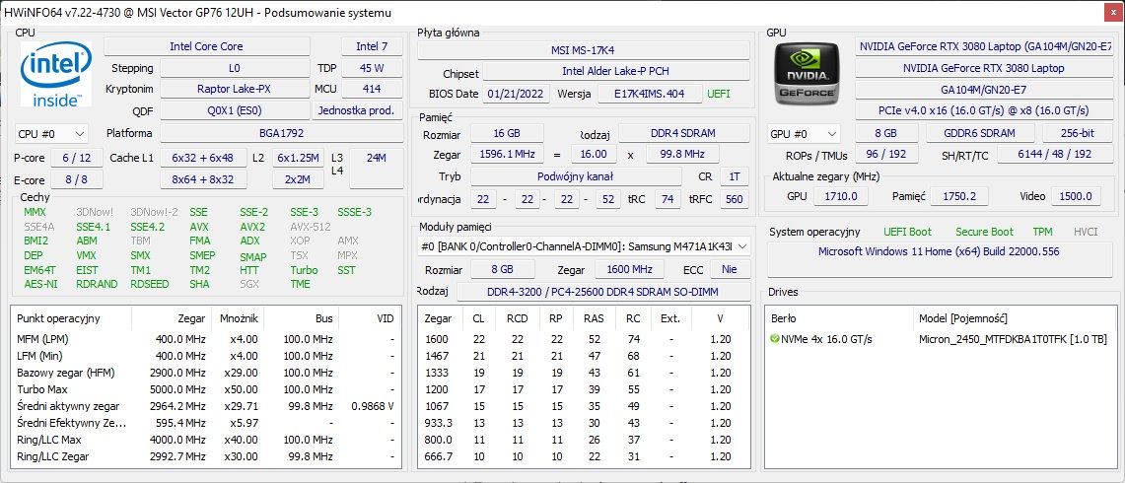The width and height of the screenshot is (1125, 483).
Task: Click the green UEFI label
Action: [718, 94]
